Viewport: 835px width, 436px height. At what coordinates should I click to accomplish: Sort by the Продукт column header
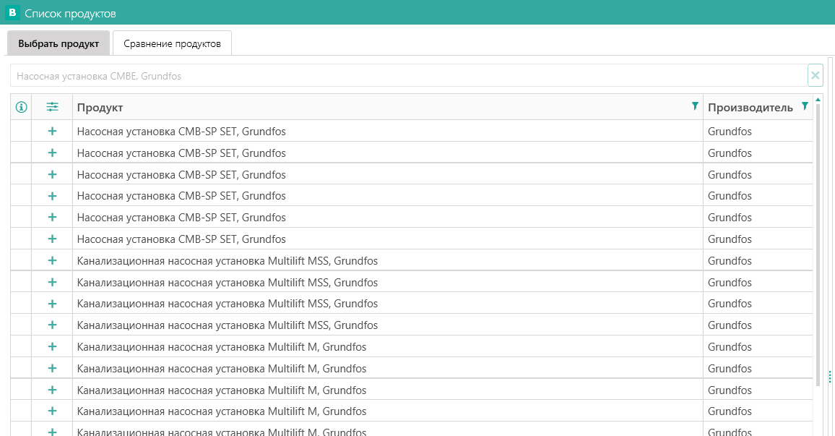(100, 107)
